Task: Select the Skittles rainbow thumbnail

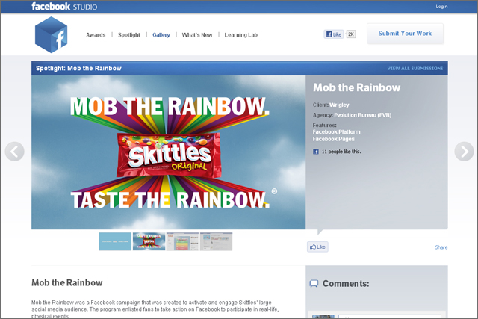Action: pos(149,241)
